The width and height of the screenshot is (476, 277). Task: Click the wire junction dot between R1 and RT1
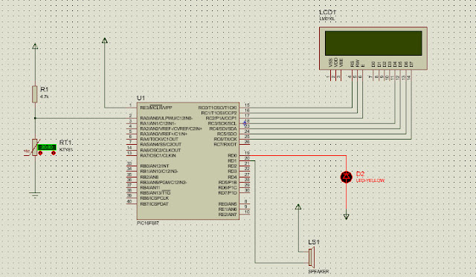pyautogui.click(x=35, y=118)
